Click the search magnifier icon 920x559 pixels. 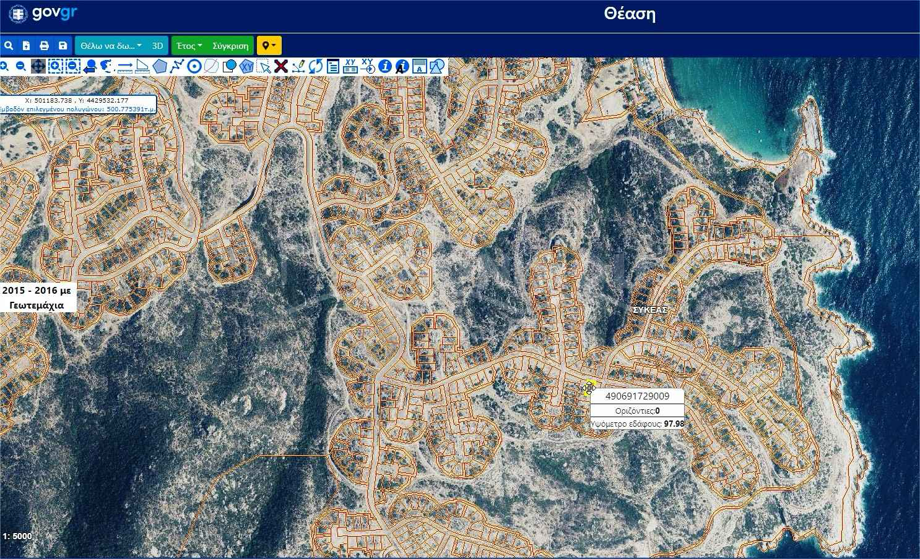point(9,46)
